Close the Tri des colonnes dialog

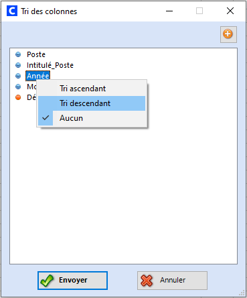[x=230, y=11]
